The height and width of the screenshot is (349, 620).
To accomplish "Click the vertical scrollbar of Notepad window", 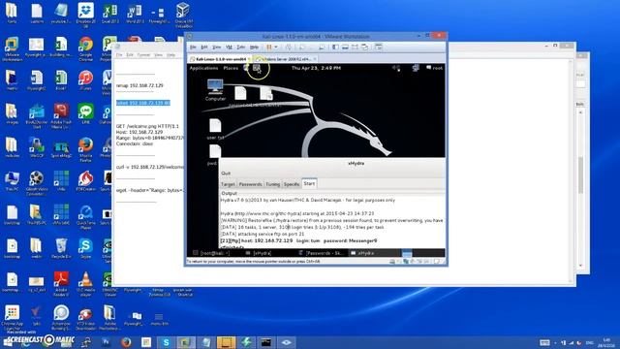I will [571, 171].
